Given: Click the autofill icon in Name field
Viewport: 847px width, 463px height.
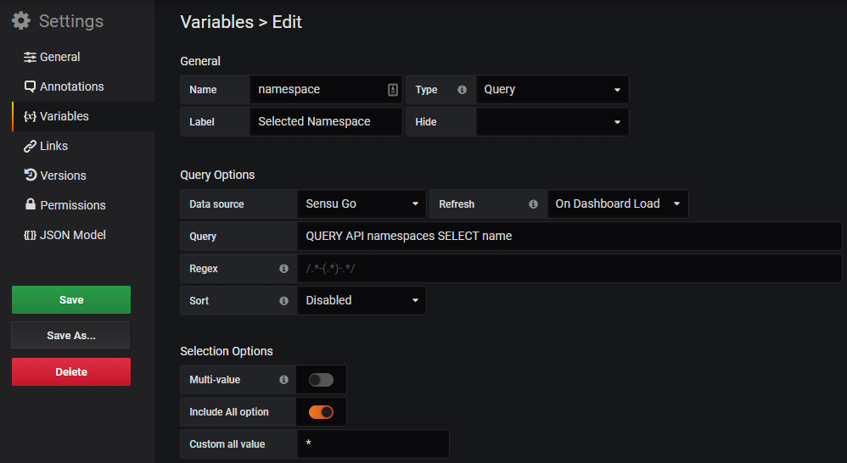Looking at the screenshot, I should tap(393, 90).
